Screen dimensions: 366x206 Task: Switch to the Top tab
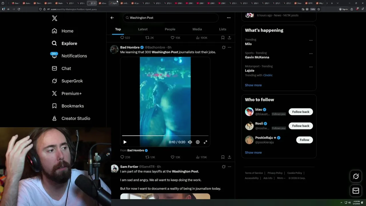pyautogui.click(x=118, y=29)
